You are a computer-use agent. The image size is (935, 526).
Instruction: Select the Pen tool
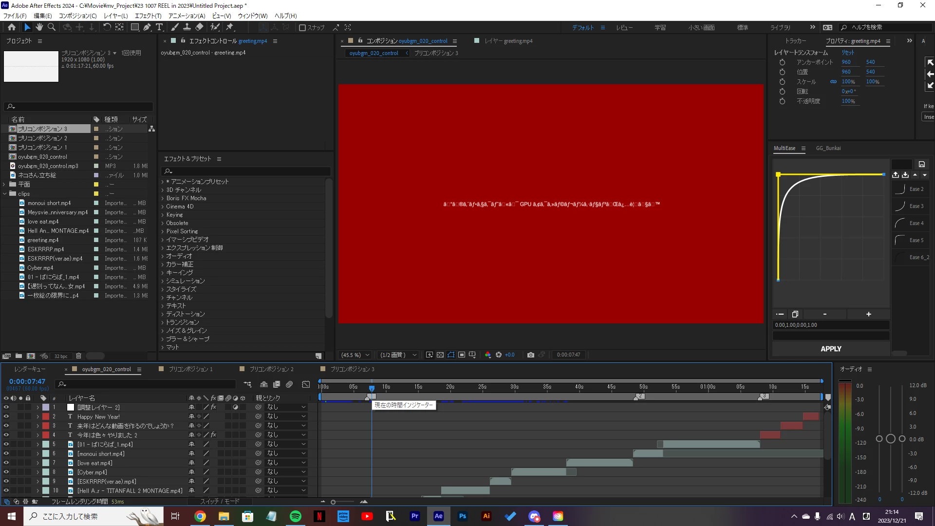coord(147,27)
